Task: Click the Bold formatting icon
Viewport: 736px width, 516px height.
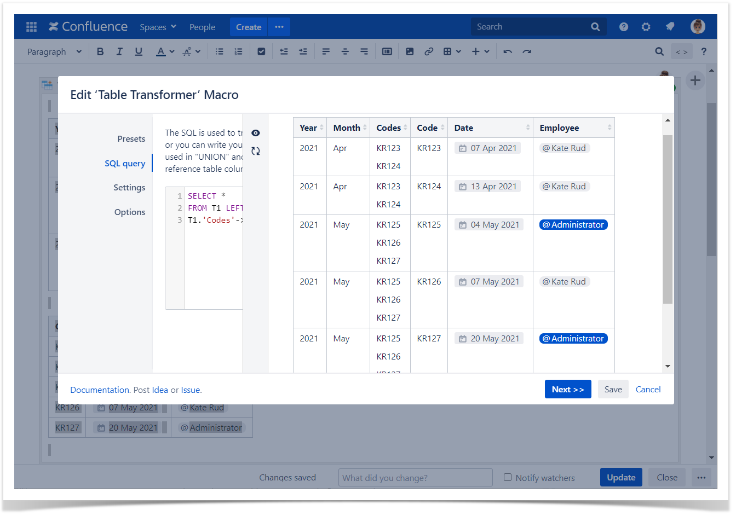Action: [100, 51]
